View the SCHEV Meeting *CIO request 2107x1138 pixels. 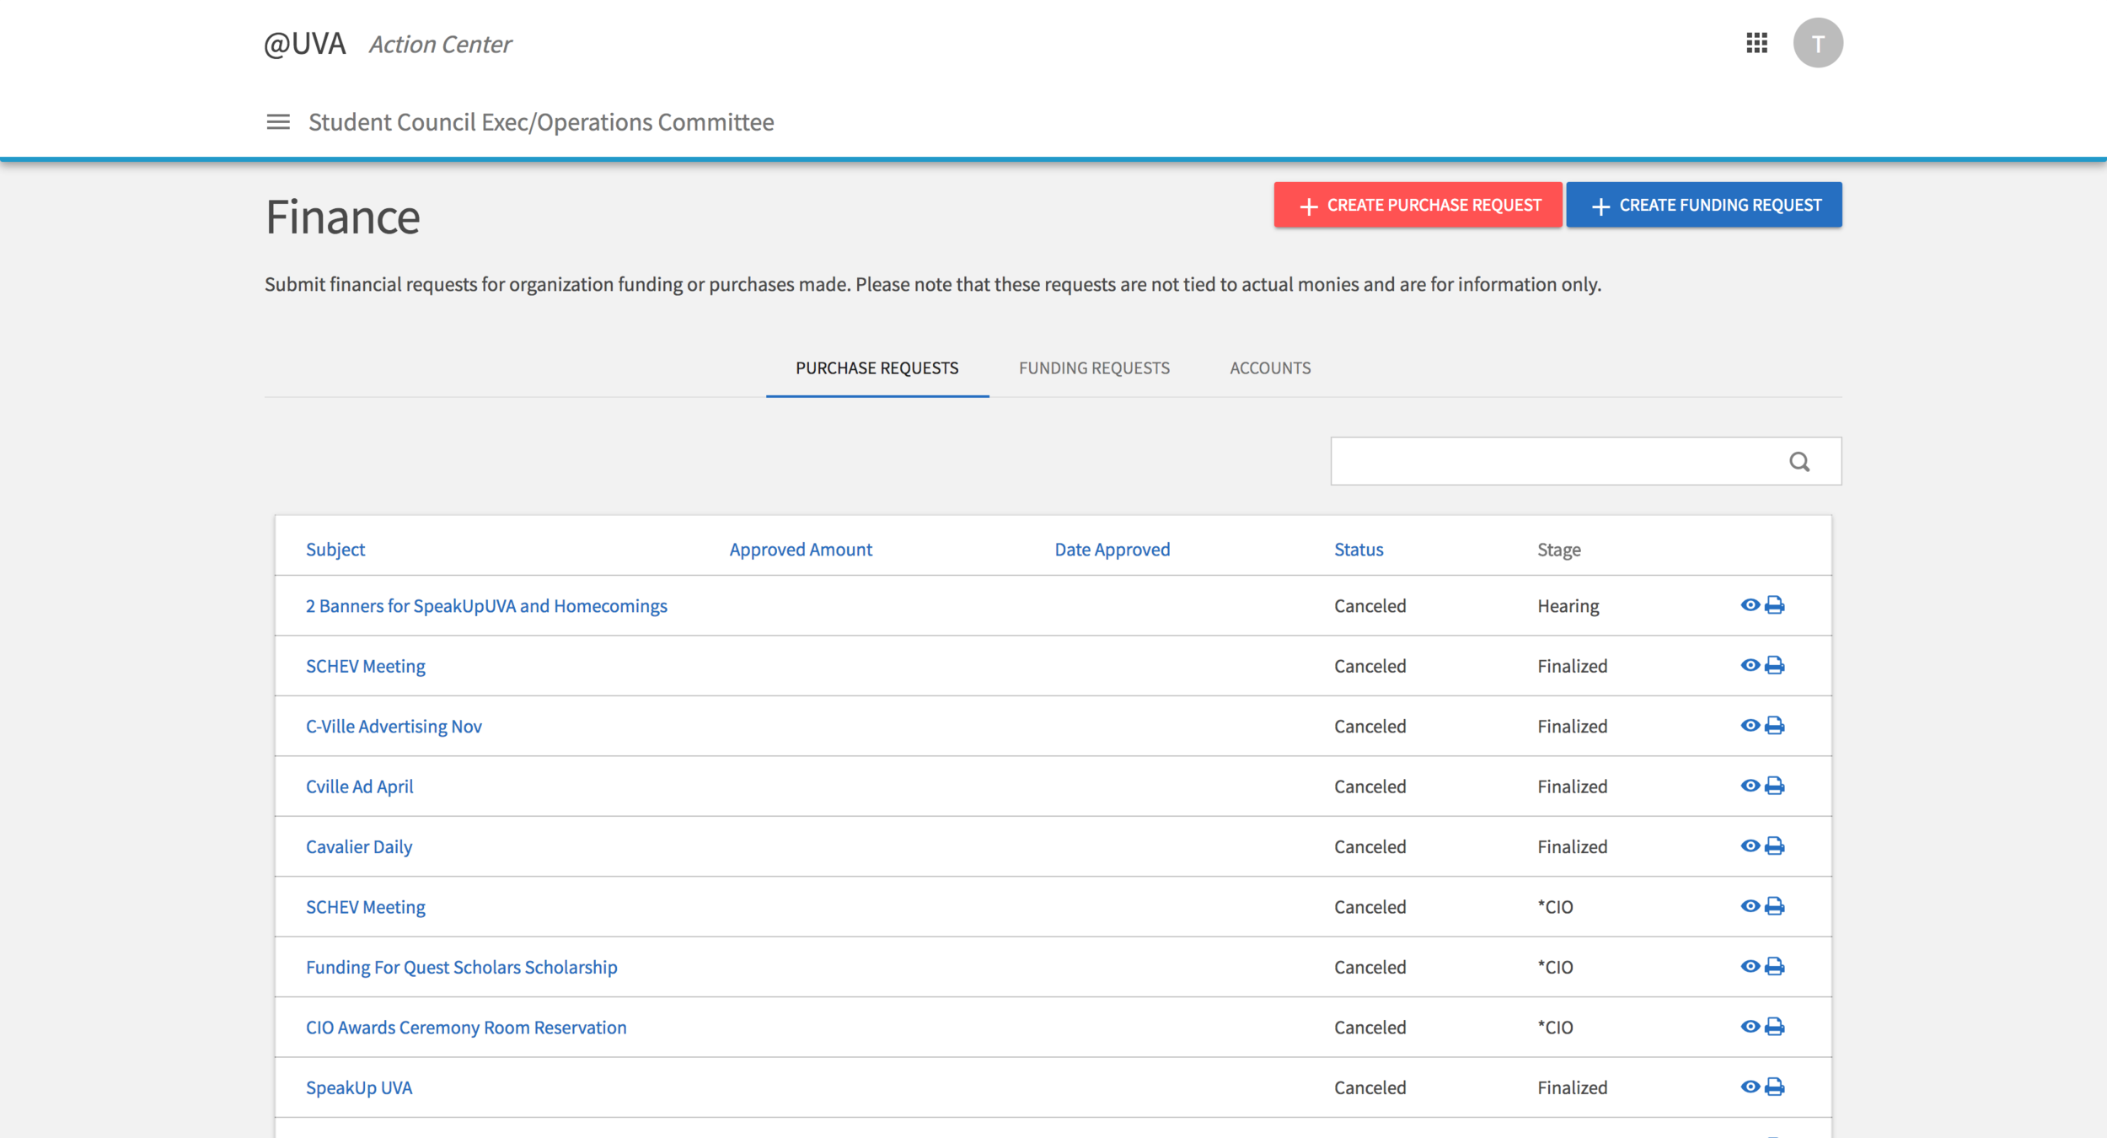1750,906
